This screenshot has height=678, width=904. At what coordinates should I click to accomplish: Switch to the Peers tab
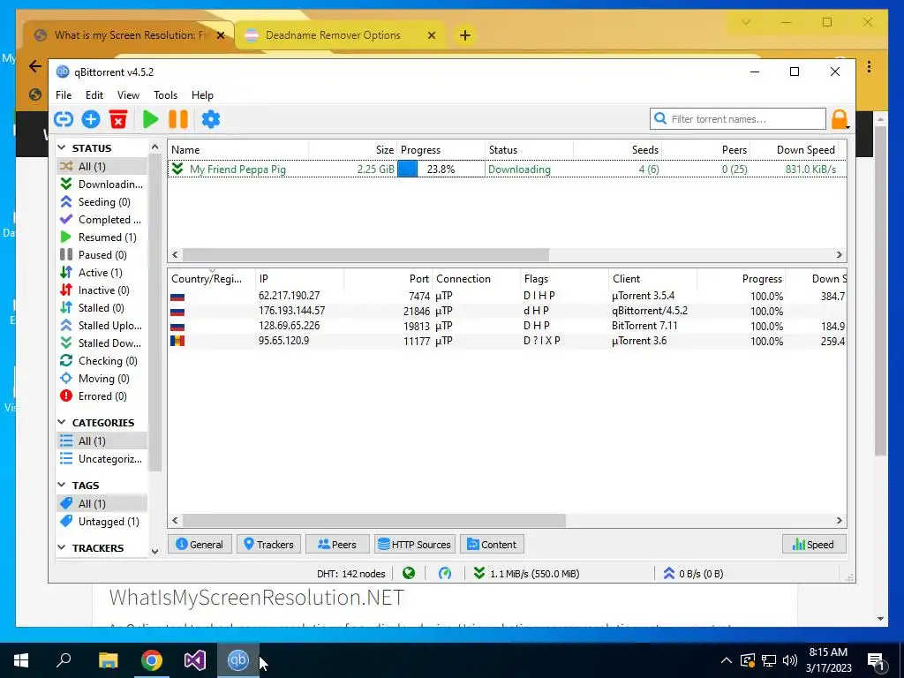pyautogui.click(x=337, y=544)
